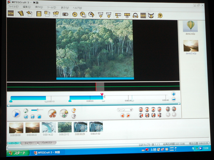Select the demo.m2p balloon thumbnail

click(x=190, y=26)
